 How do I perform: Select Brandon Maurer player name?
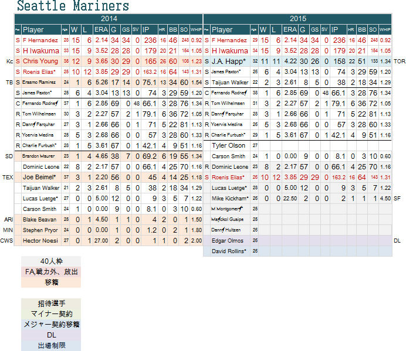pyautogui.click(x=38, y=156)
